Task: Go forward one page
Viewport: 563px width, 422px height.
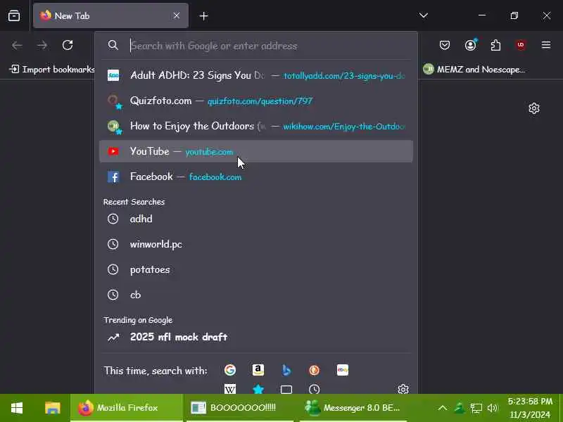Action: [42, 45]
